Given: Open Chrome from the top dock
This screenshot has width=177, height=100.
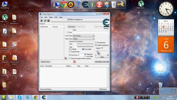Looking at the screenshot, I should [64, 5].
